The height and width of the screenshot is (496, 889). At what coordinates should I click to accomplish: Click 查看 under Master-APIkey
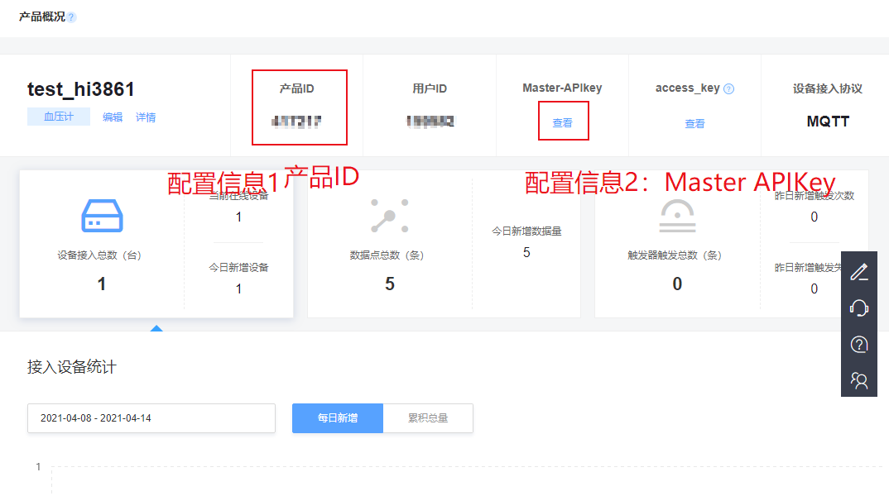click(563, 121)
